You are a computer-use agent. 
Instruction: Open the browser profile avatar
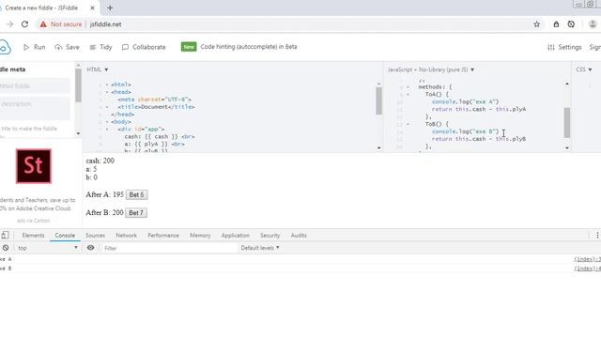click(x=593, y=24)
